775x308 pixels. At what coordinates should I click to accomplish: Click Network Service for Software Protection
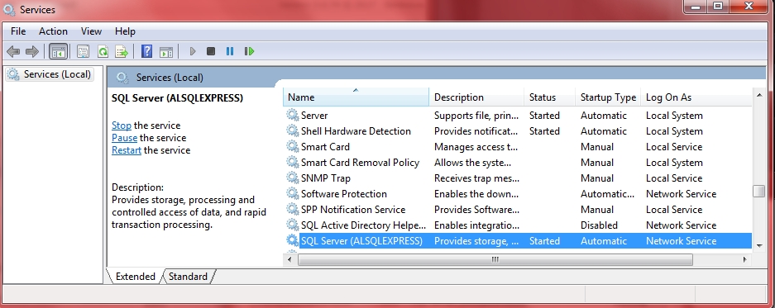681,194
